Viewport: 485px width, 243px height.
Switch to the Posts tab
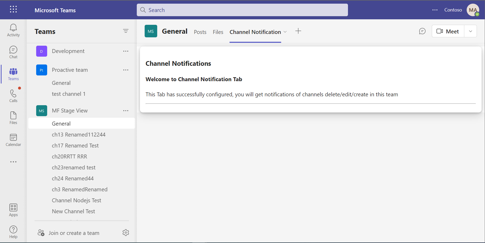[200, 32]
